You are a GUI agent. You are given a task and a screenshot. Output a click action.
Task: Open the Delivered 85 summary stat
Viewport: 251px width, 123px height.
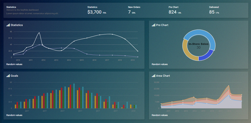tap(212, 12)
